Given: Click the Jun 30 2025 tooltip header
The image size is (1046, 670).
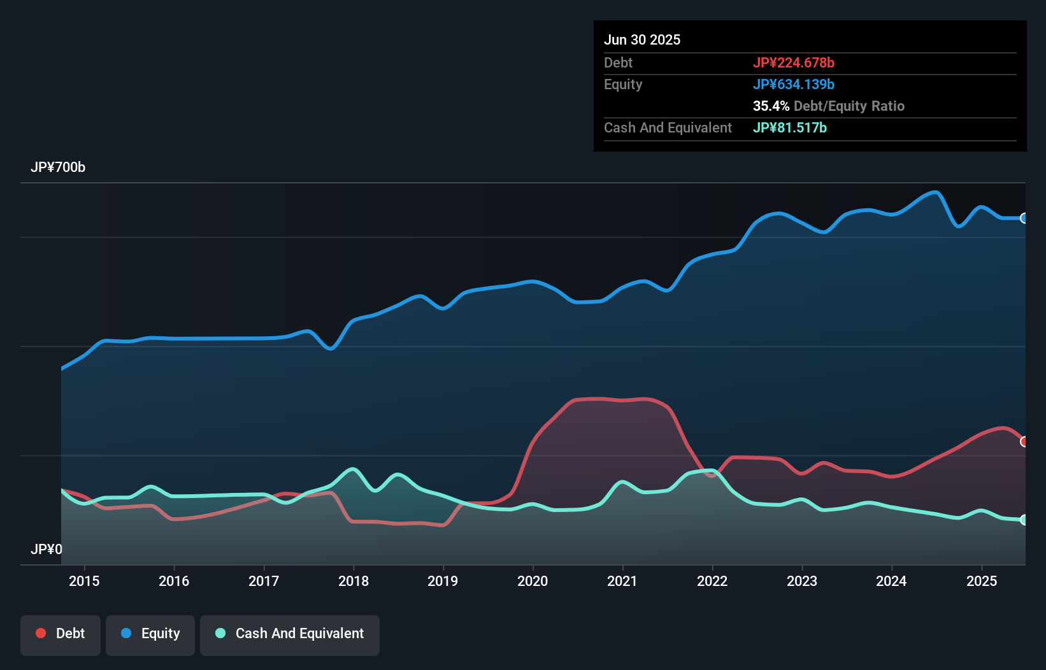Looking at the screenshot, I should tap(643, 39).
